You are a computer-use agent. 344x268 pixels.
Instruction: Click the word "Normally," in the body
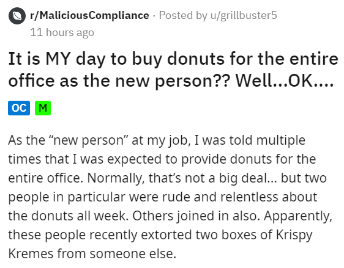click(116, 178)
